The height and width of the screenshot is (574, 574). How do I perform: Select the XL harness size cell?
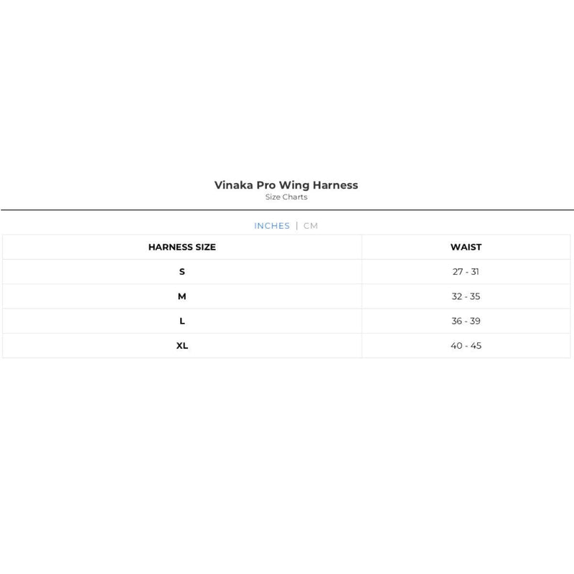[x=182, y=346]
